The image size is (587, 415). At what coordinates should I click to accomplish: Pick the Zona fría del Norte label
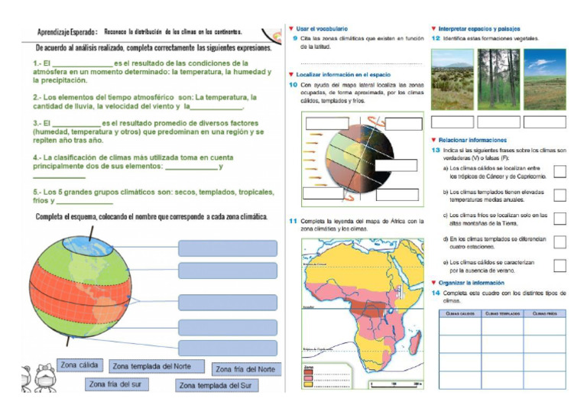pos(246,369)
